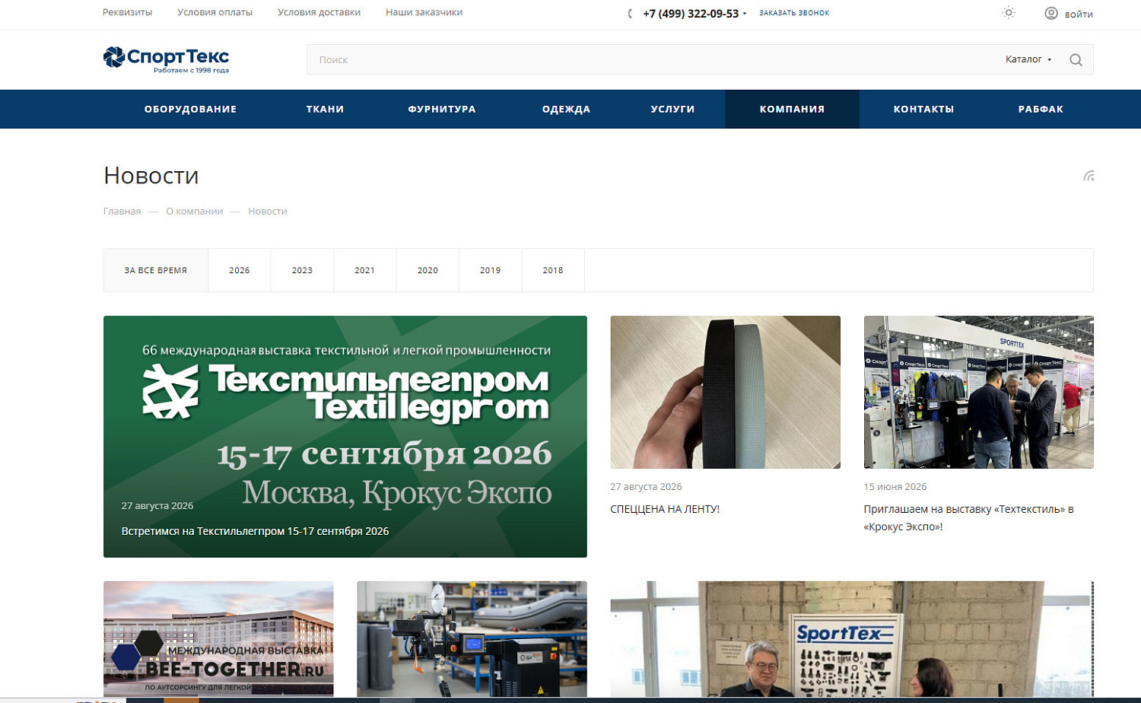Screen dimensions: 1141x703
Task: Click the Встретимся на Текстильлегпром headline
Action: (x=255, y=531)
